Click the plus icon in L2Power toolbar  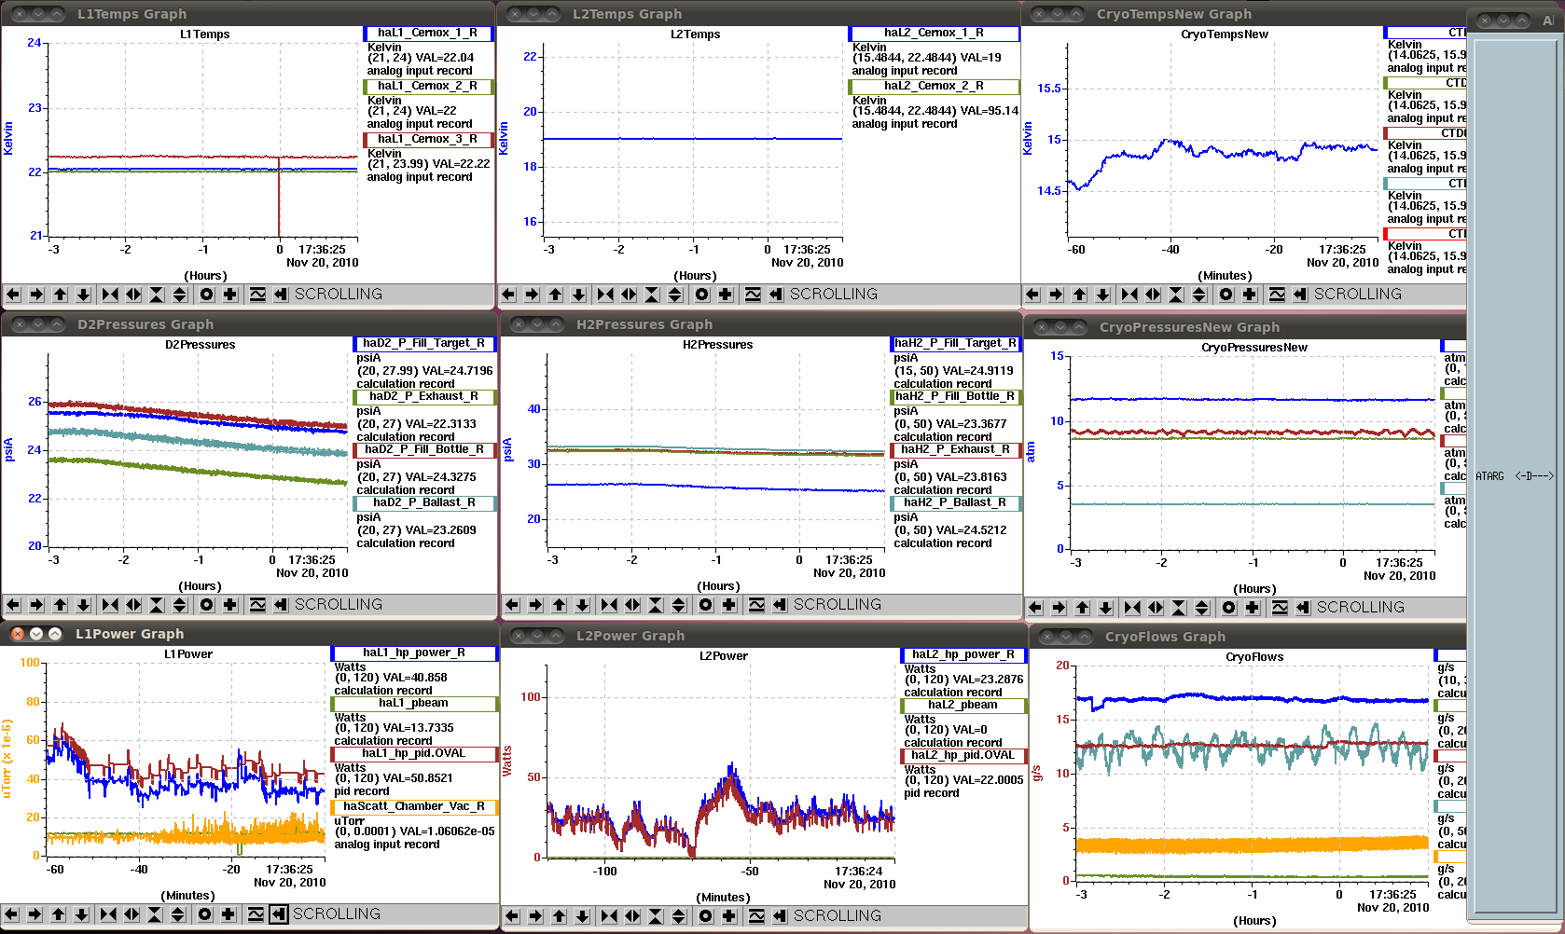point(729,916)
